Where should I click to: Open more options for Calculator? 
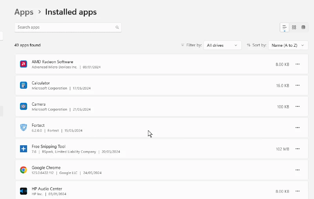click(x=298, y=86)
